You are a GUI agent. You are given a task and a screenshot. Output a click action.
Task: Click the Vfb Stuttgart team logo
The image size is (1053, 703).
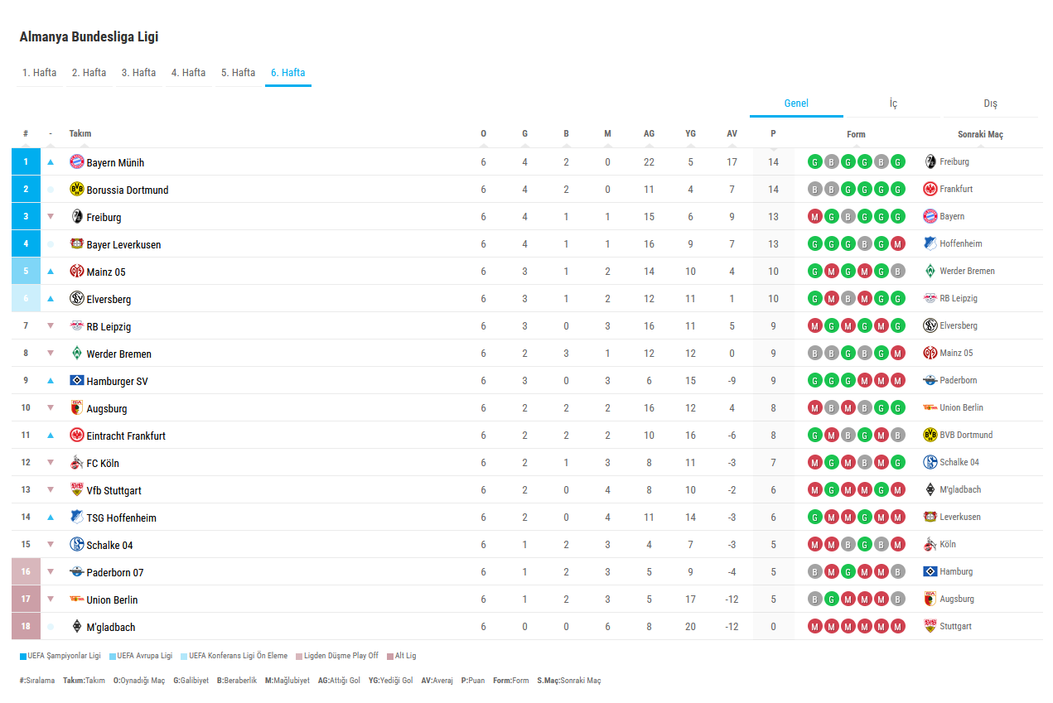tap(77, 489)
